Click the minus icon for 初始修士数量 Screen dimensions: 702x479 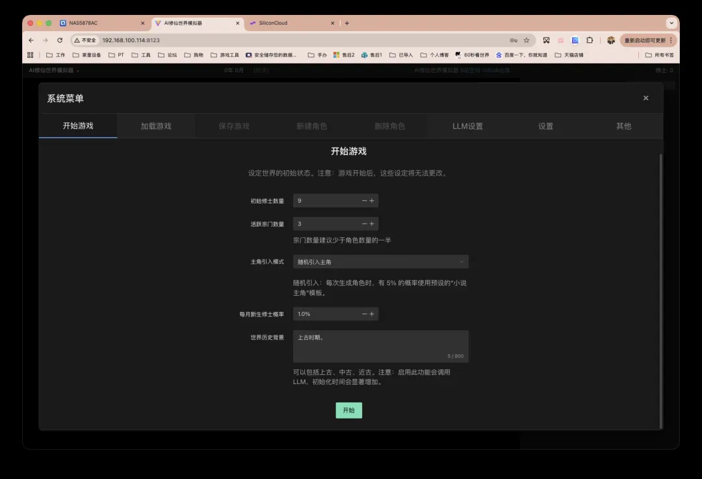pyautogui.click(x=364, y=201)
